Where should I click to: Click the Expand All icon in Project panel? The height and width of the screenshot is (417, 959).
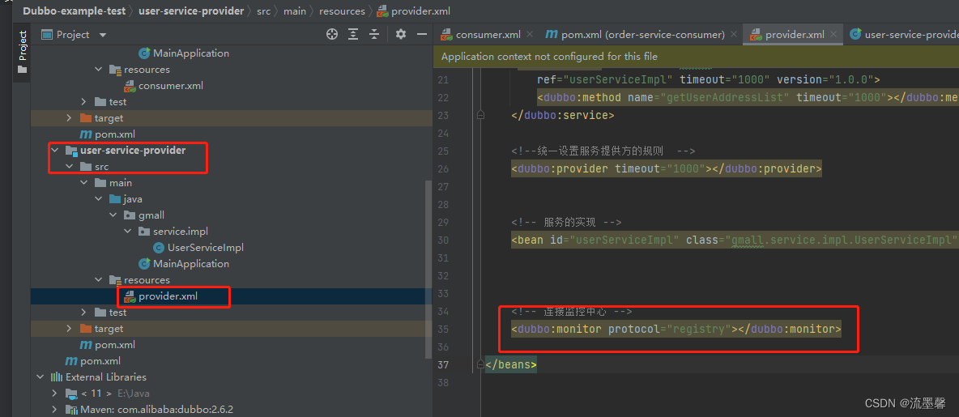coord(353,34)
